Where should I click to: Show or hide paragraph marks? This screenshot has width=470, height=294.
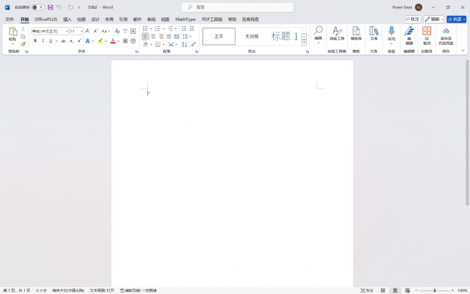pos(194,44)
